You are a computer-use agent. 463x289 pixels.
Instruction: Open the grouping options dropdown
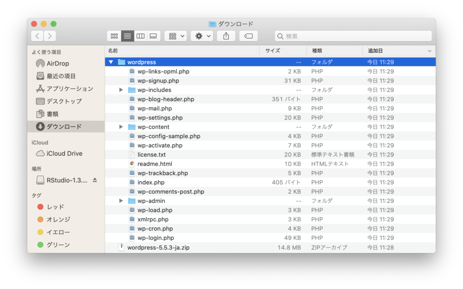(175, 36)
